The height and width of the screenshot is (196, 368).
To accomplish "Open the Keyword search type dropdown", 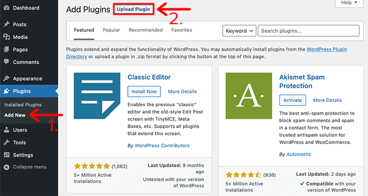I will pos(239,30).
